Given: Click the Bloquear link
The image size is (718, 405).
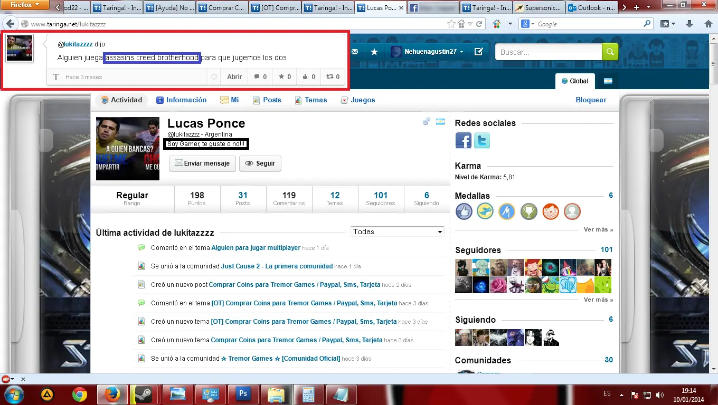Looking at the screenshot, I should [x=591, y=100].
